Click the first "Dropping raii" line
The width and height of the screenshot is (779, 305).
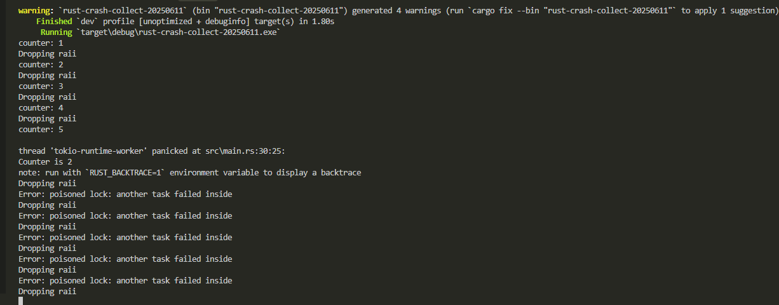[x=47, y=54]
